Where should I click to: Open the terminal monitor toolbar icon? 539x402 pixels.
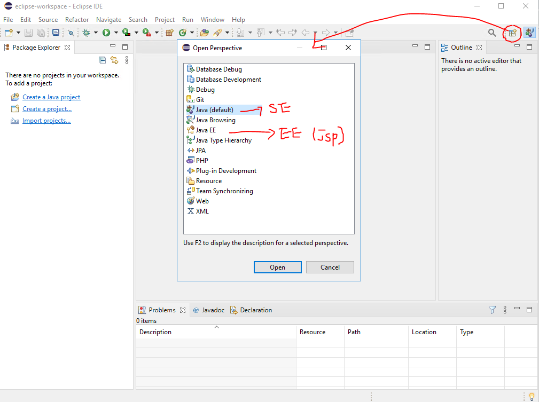(x=56, y=33)
